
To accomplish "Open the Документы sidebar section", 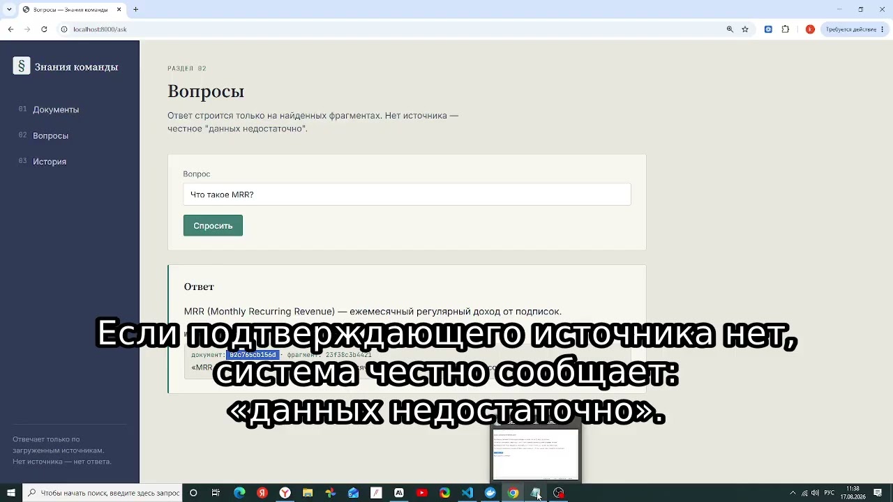I will (56, 109).
